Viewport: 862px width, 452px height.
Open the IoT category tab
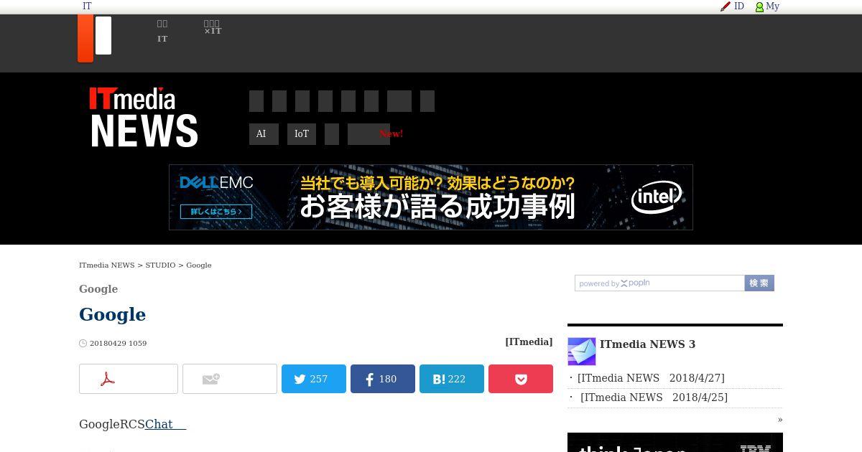click(302, 134)
